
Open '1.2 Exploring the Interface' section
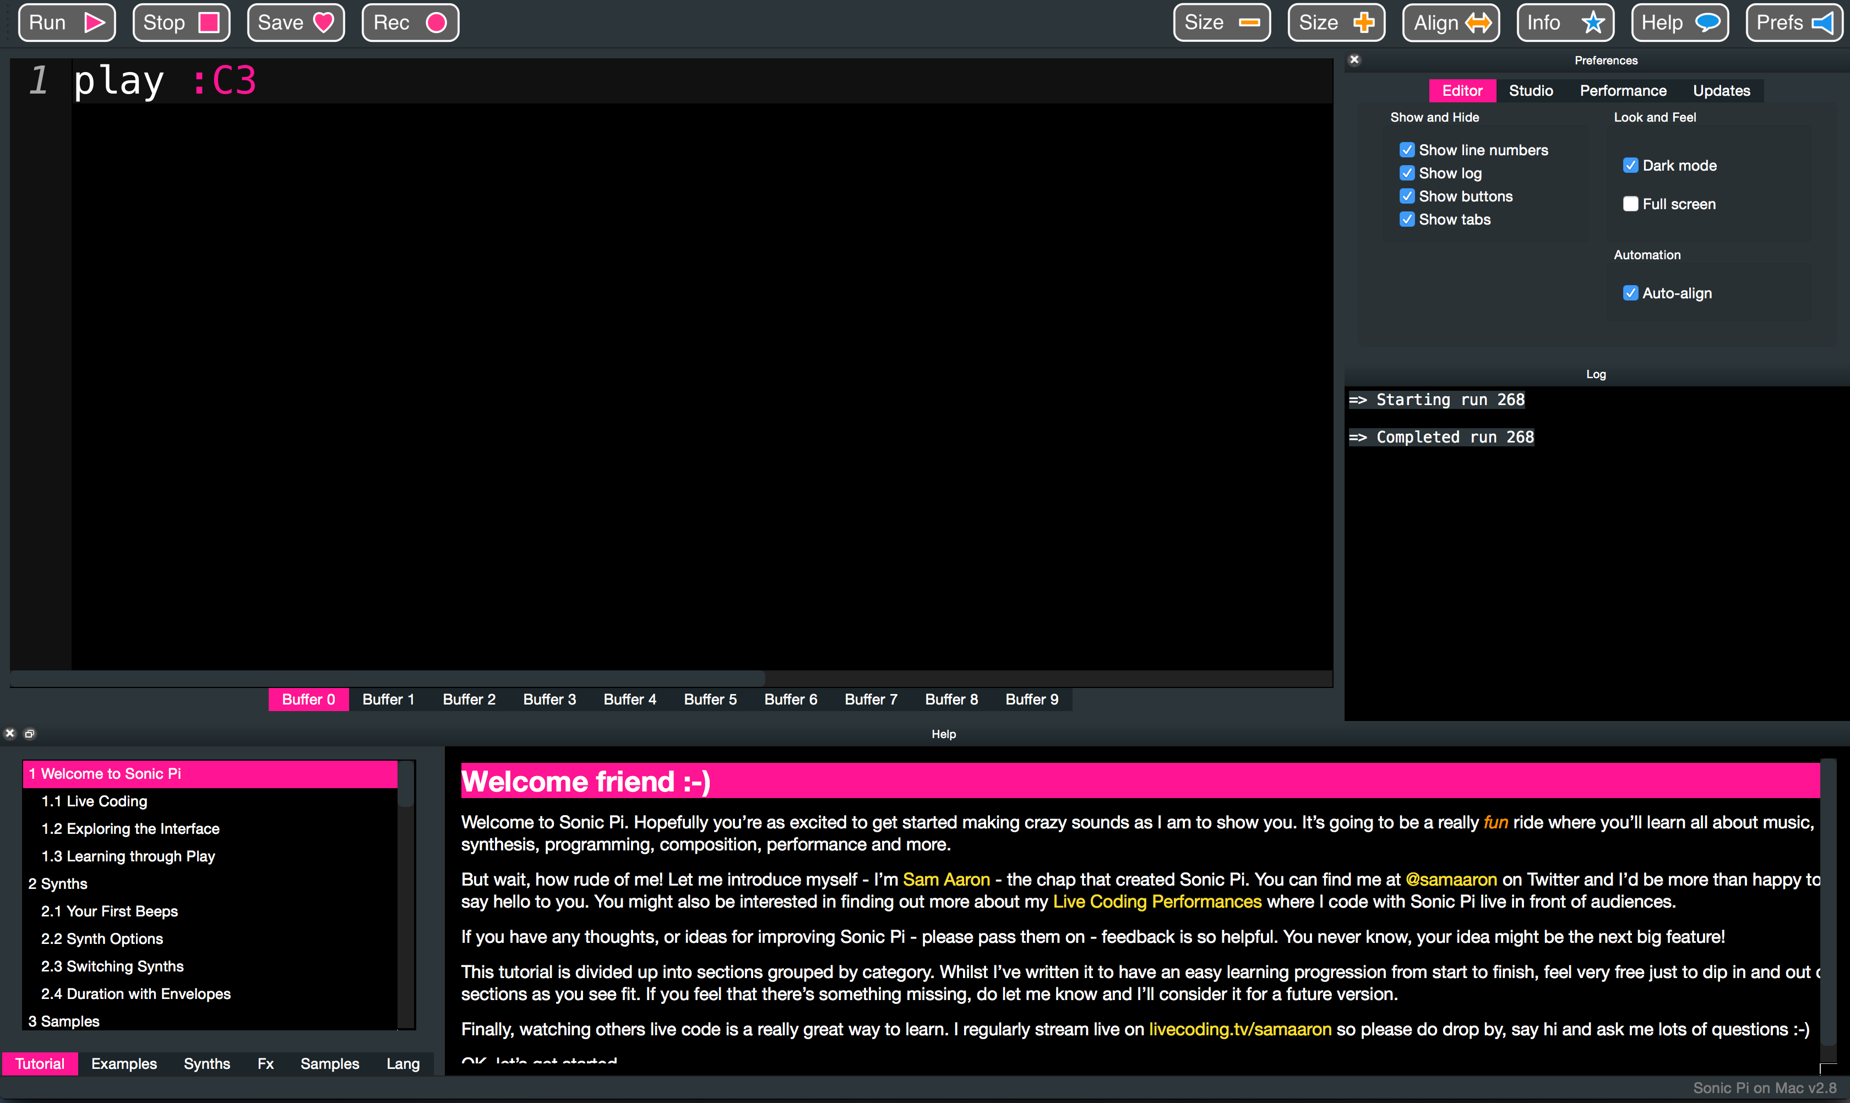coord(210,829)
